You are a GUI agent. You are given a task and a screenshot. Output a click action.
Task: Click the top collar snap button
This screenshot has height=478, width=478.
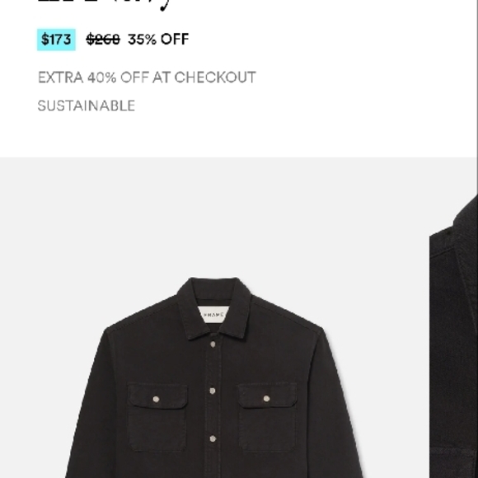click(x=213, y=344)
